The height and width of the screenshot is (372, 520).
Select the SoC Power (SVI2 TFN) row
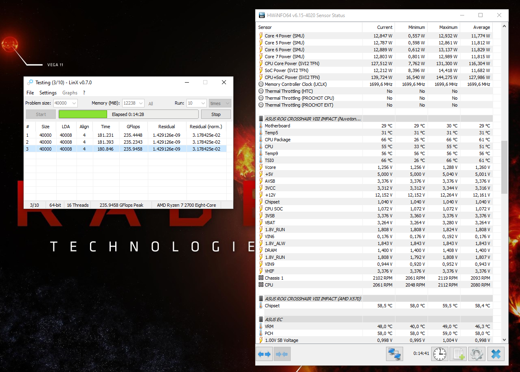374,70
